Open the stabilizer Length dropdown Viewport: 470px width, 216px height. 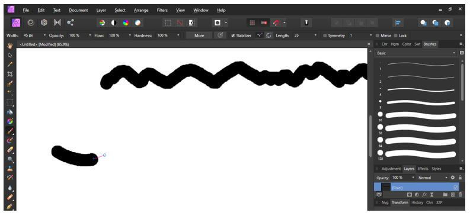tap(315, 36)
